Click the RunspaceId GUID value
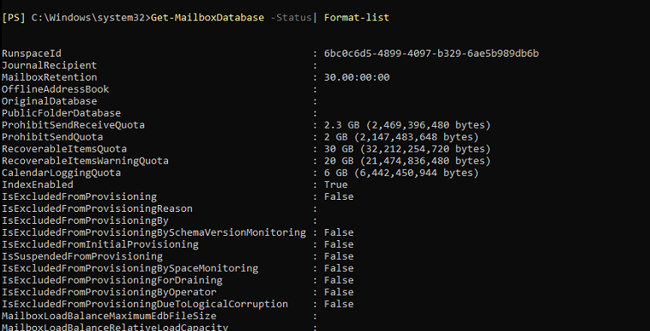This screenshot has width=650, height=331. [x=431, y=53]
